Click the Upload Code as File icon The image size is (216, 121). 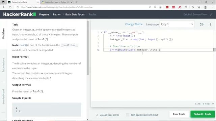[97, 115]
